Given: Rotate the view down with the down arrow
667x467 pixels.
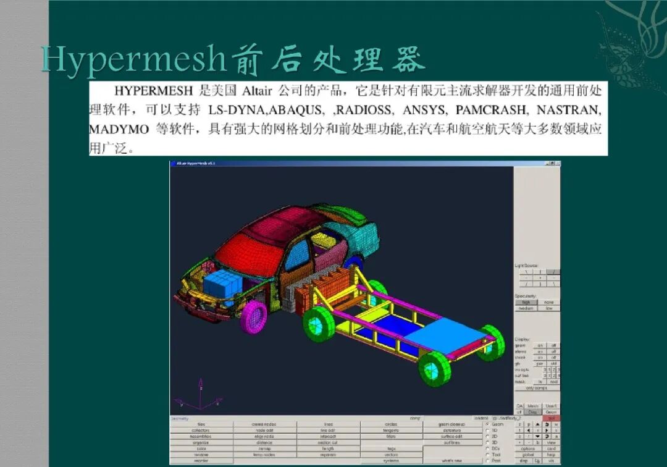Looking at the screenshot, I should [x=538, y=436].
